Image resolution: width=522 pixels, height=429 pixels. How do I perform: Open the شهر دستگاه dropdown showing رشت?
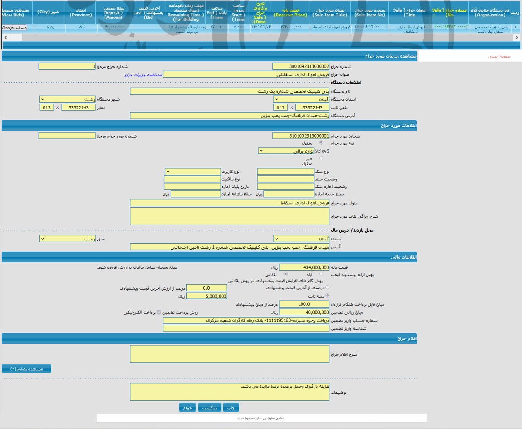(67, 99)
